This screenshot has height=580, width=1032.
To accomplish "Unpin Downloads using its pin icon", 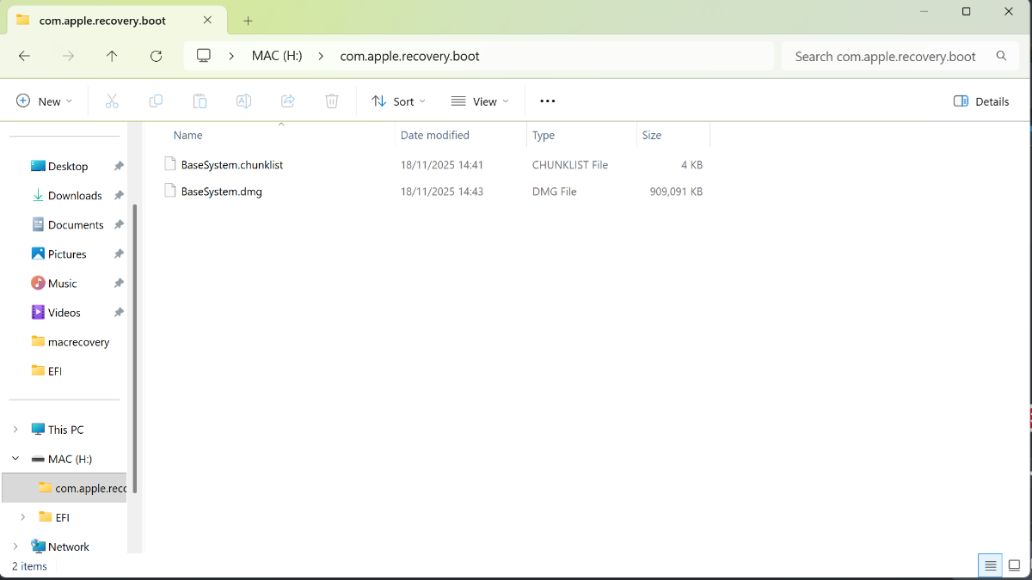I will [x=119, y=195].
